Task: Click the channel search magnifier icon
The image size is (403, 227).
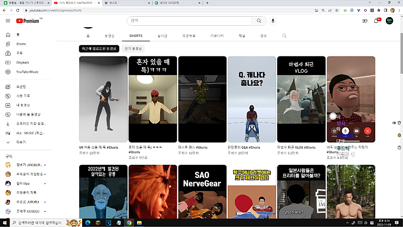Action: point(285,36)
